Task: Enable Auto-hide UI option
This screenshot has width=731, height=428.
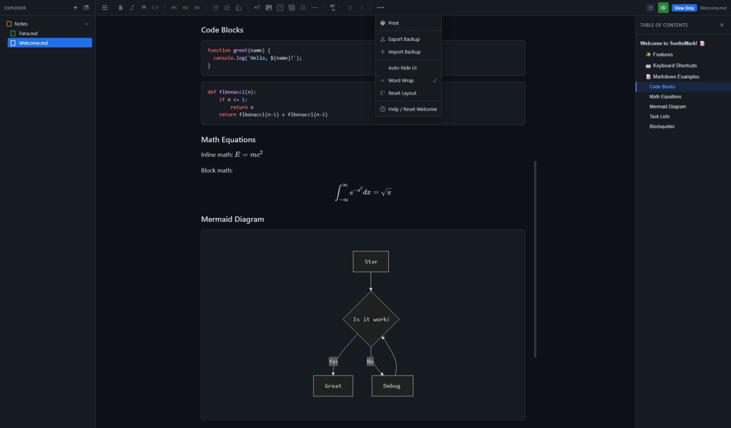Action: click(x=402, y=68)
